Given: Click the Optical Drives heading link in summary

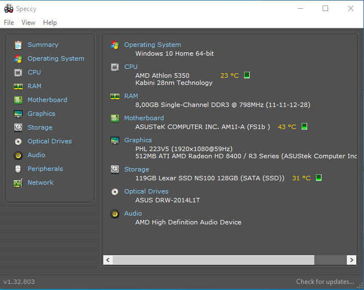Looking at the screenshot, I should click(x=146, y=191).
